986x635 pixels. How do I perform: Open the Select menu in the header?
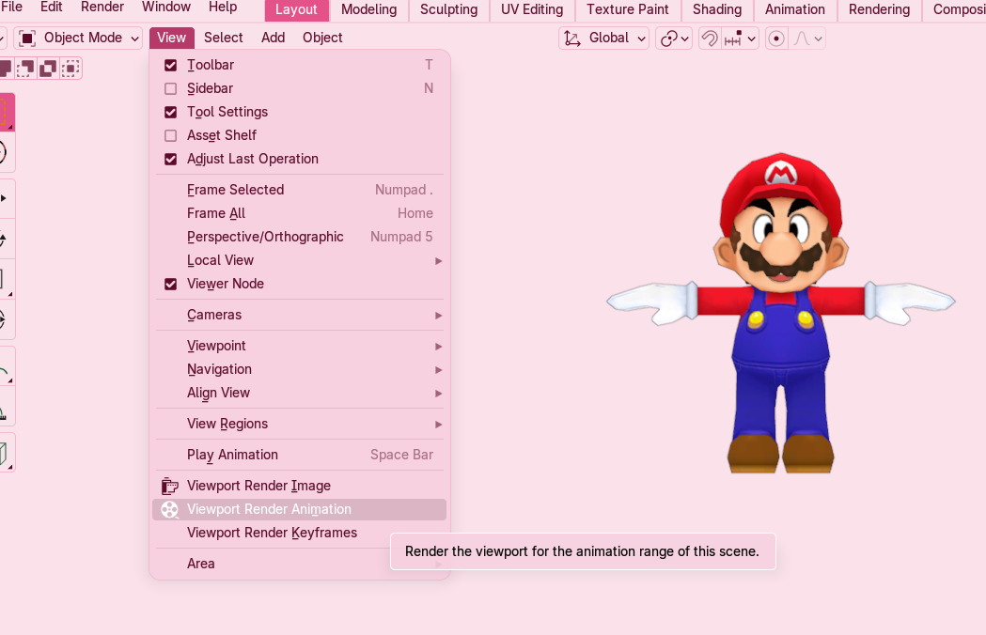[223, 39]
